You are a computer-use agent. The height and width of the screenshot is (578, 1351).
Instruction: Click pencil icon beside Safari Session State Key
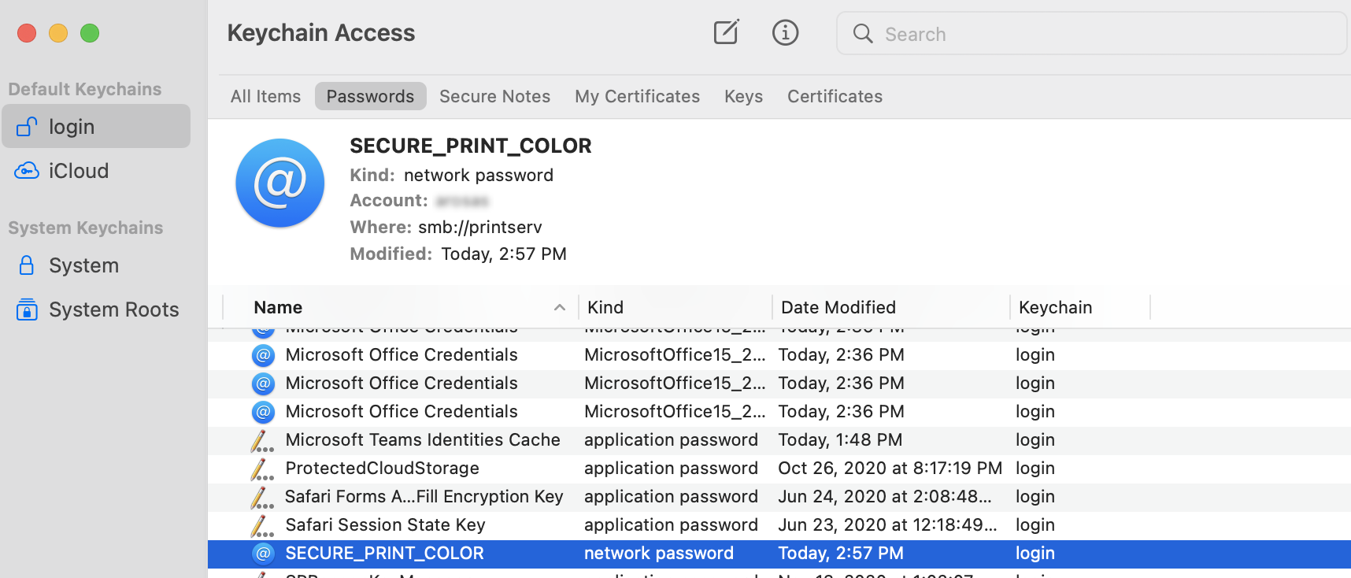click(x=262, y=525)
